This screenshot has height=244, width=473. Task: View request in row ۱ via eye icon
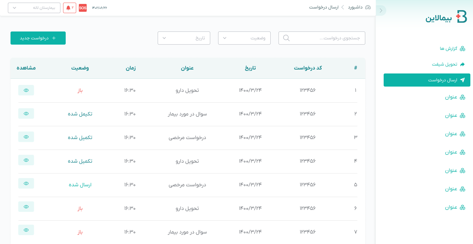tap(26, 90)
